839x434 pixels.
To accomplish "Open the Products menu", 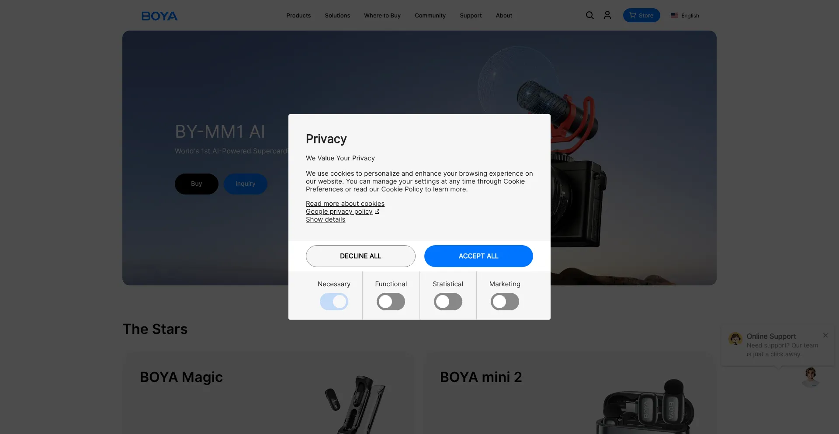I will click(298, 15).
